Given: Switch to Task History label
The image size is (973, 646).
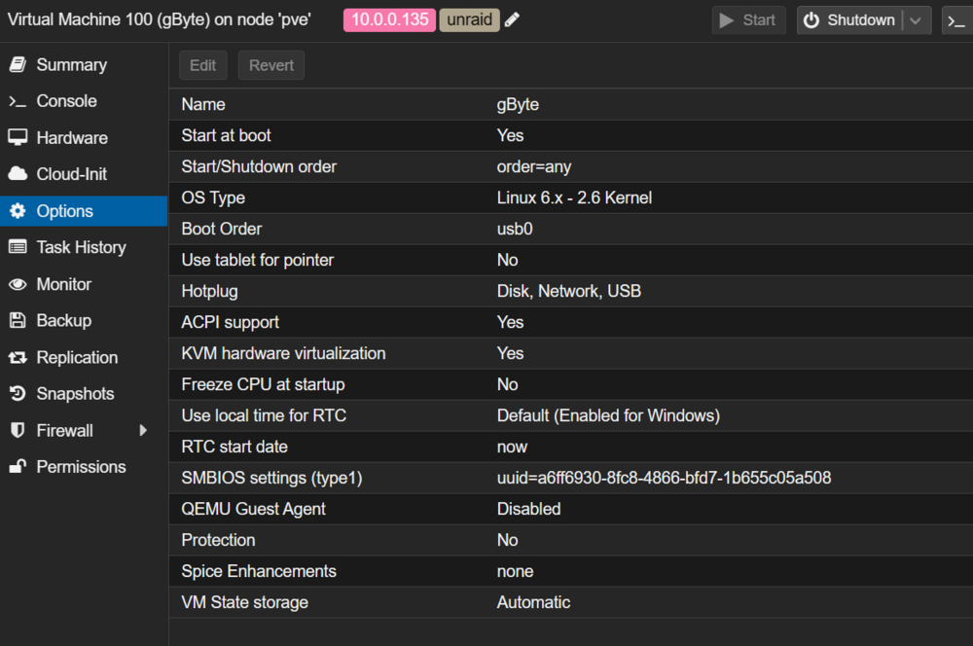Looking at the screenshot, I should [x=82, y=247].
